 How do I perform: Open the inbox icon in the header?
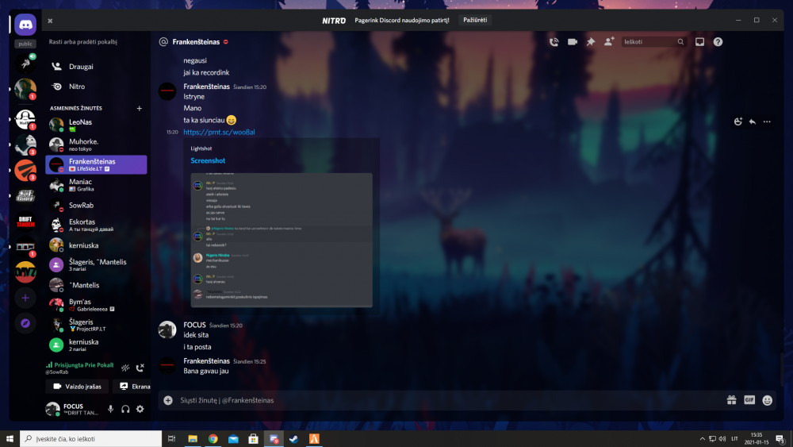[x=700, y=42]
